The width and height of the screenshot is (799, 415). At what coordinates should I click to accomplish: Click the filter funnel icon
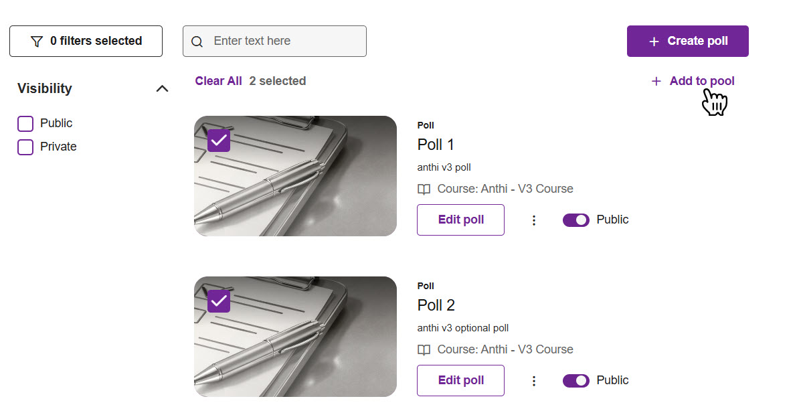pos(37,41)
